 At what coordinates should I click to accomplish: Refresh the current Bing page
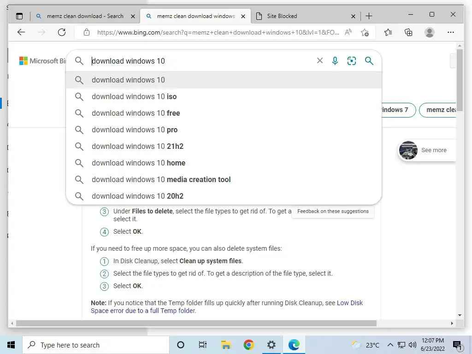point(62,32)
